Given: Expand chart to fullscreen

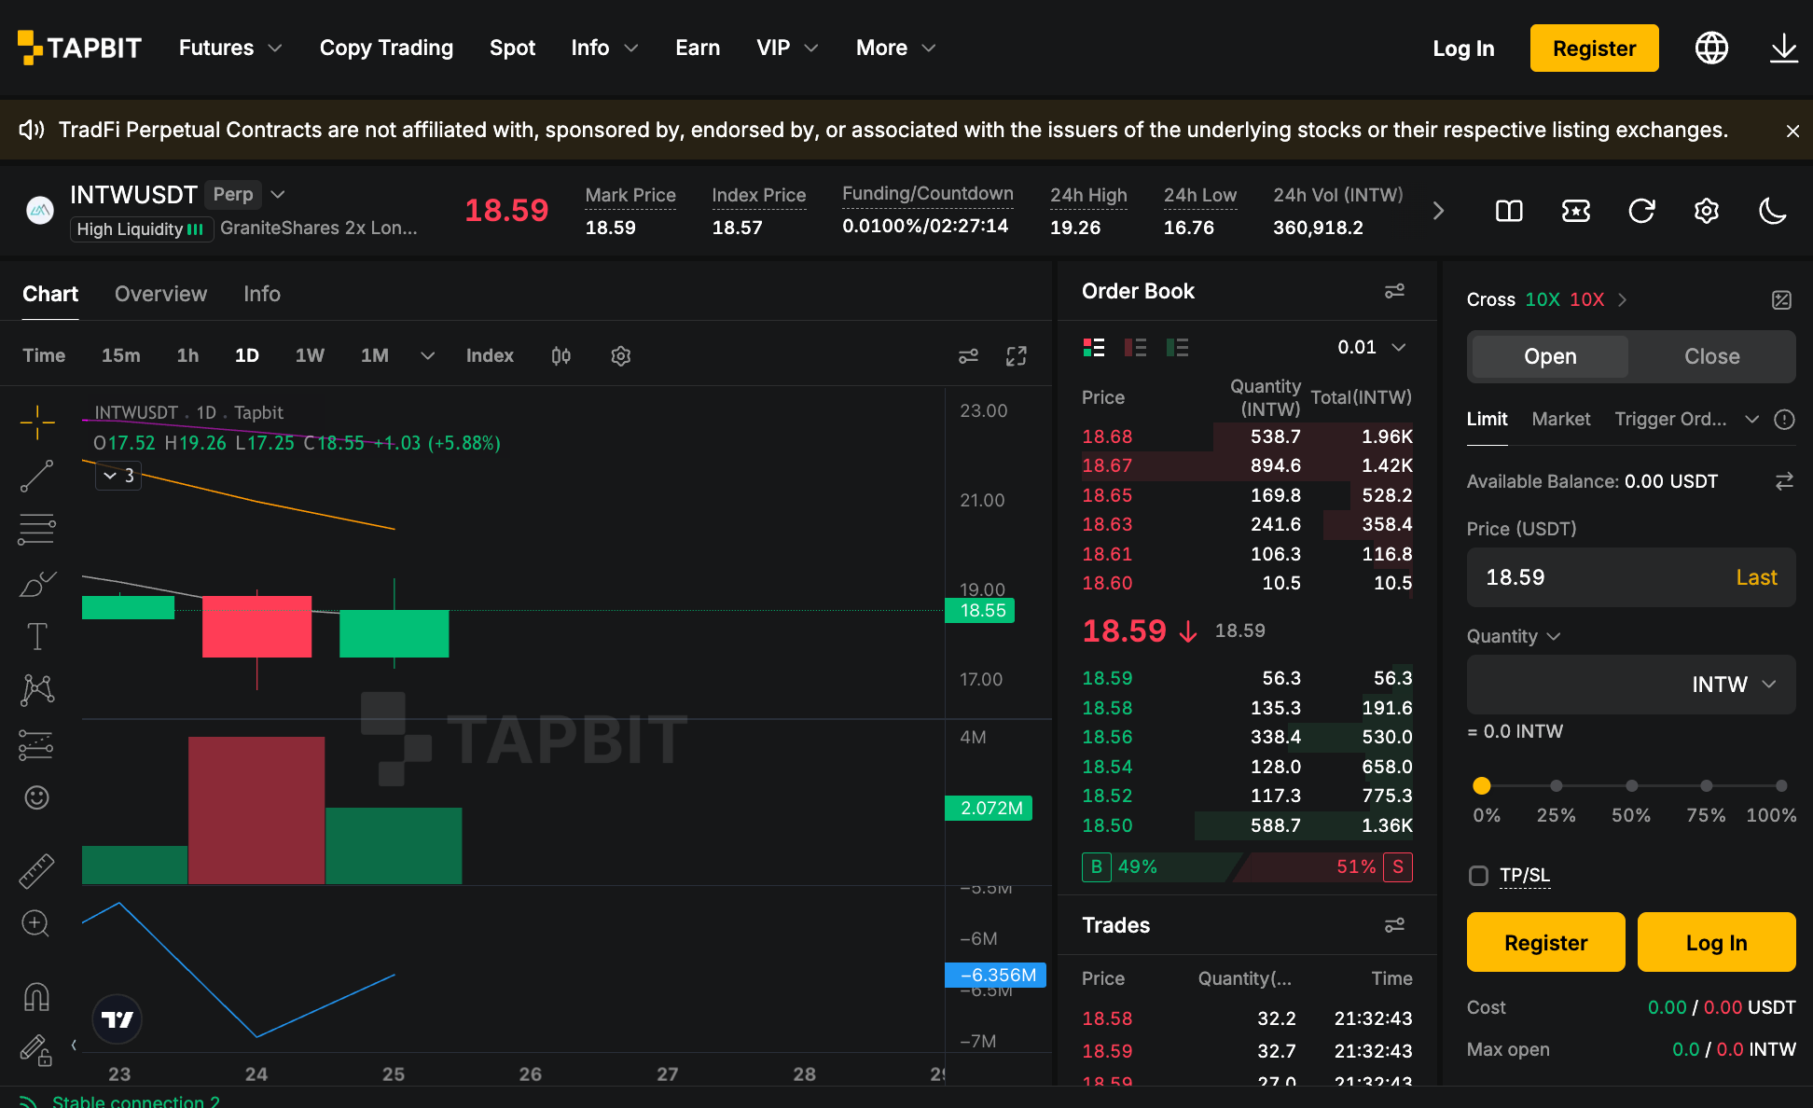Looking at the screenshot, I should (x=1017, y=355).
